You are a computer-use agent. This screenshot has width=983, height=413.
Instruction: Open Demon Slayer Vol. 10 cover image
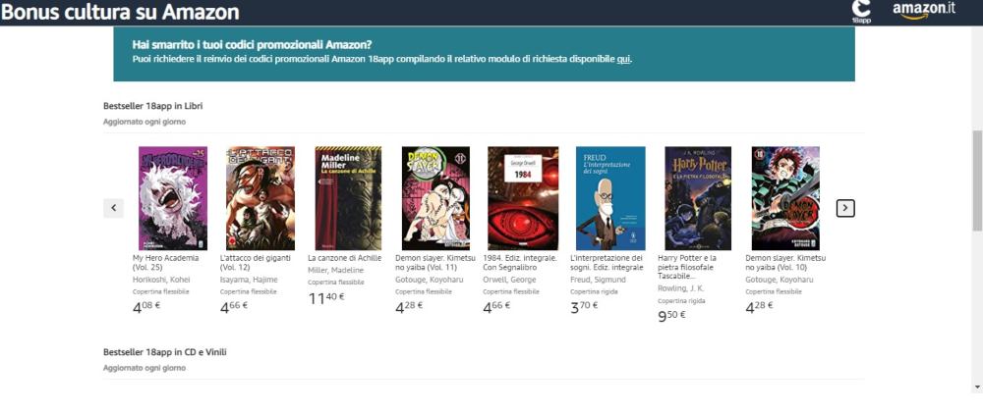click(x=785, y=198)
